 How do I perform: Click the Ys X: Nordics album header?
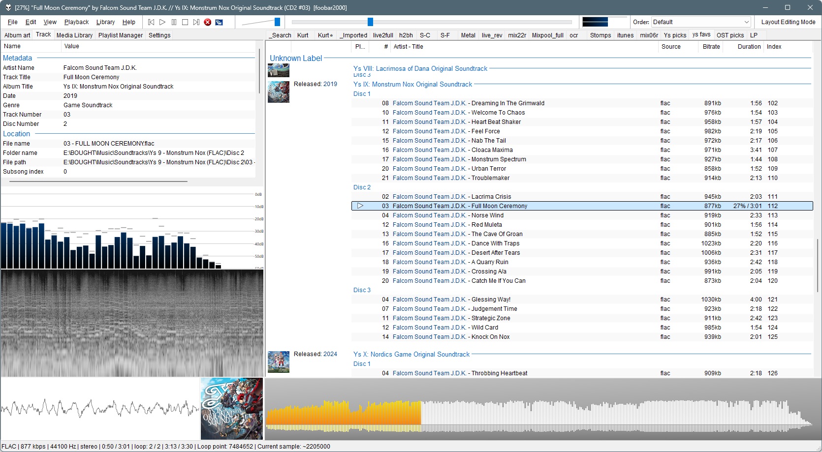[411, 355]
